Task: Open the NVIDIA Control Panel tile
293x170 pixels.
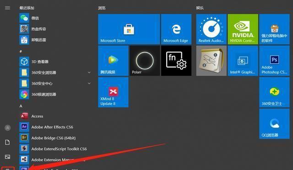Action: tap(243, 29)
